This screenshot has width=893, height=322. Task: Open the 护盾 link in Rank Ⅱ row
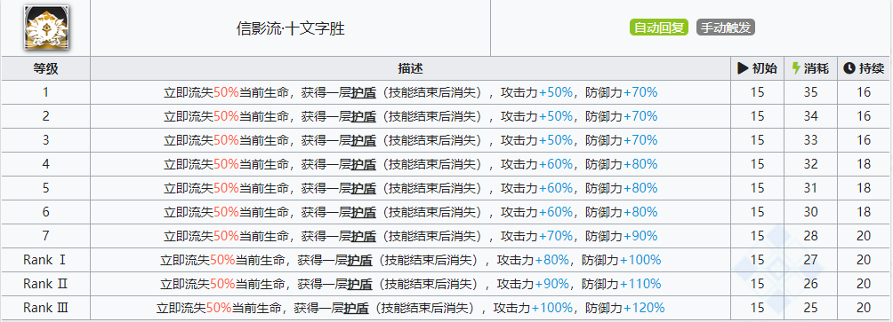(360, 284)
